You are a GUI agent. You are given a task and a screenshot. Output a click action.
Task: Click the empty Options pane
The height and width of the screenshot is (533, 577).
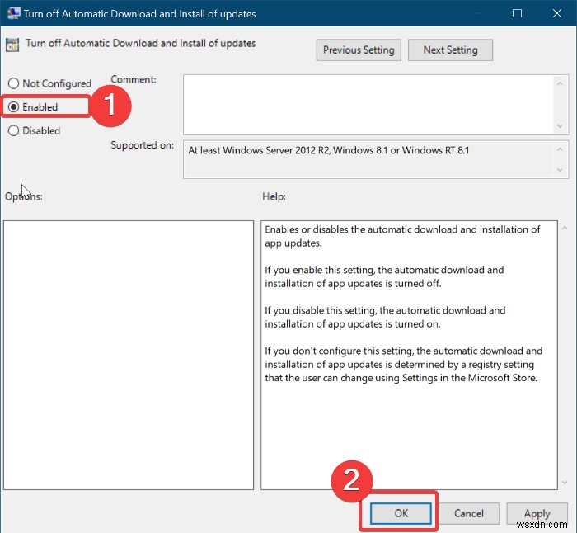129,355
